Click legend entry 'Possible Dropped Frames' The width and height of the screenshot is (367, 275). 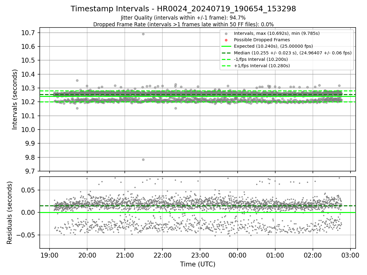point(262,40)
